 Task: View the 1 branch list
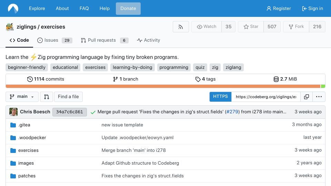tap(126, 79)
